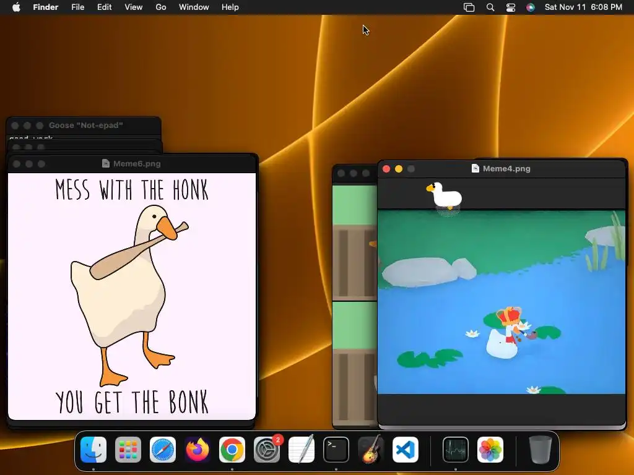Screen dimensions: 634x475
Task: Open Control Center toggles icon
Action: (511, 7)
